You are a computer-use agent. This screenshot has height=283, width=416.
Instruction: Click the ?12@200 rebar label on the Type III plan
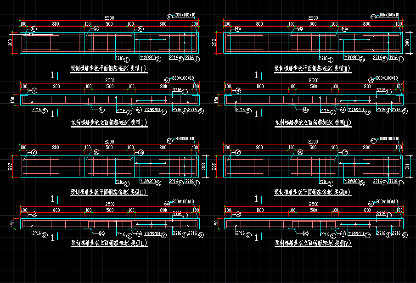click(x=352, y=57)
